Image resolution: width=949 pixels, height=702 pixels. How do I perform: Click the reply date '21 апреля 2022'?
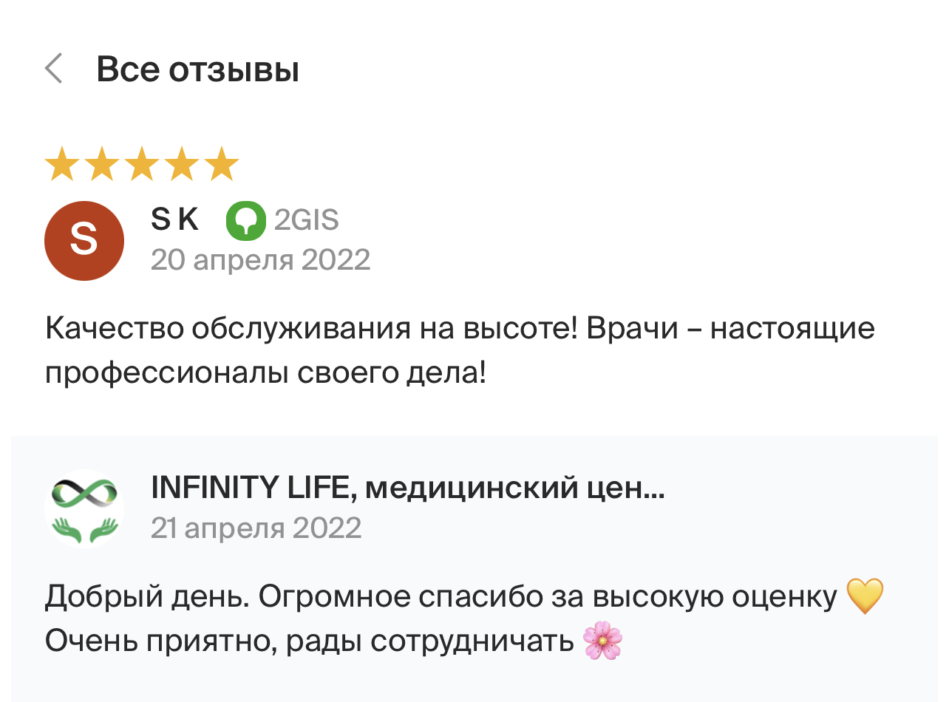tap(256, 528)
